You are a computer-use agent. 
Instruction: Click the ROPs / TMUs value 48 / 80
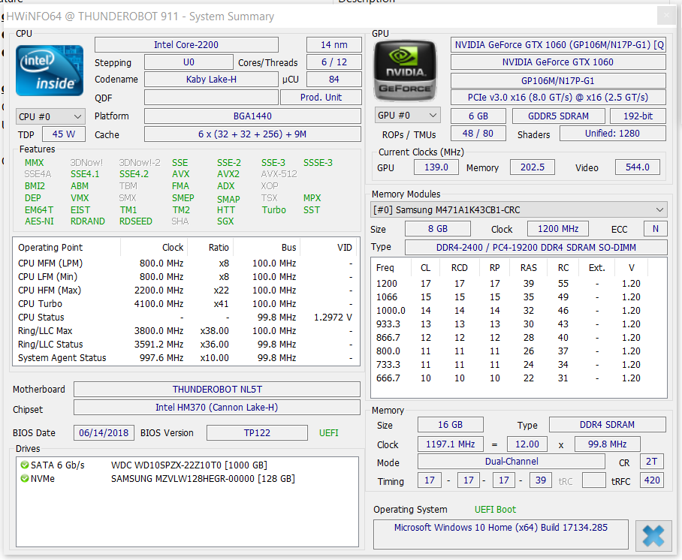[478, 134]
